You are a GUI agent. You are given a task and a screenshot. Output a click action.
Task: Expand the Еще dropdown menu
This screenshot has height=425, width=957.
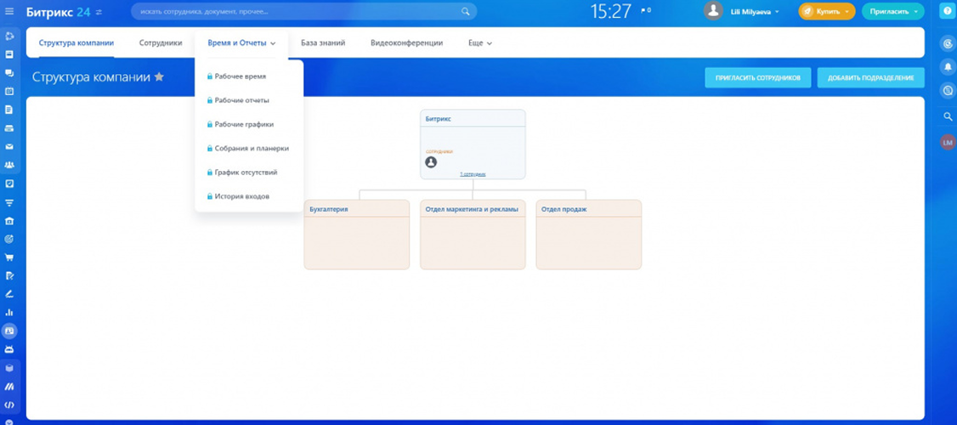click(480, 42)
